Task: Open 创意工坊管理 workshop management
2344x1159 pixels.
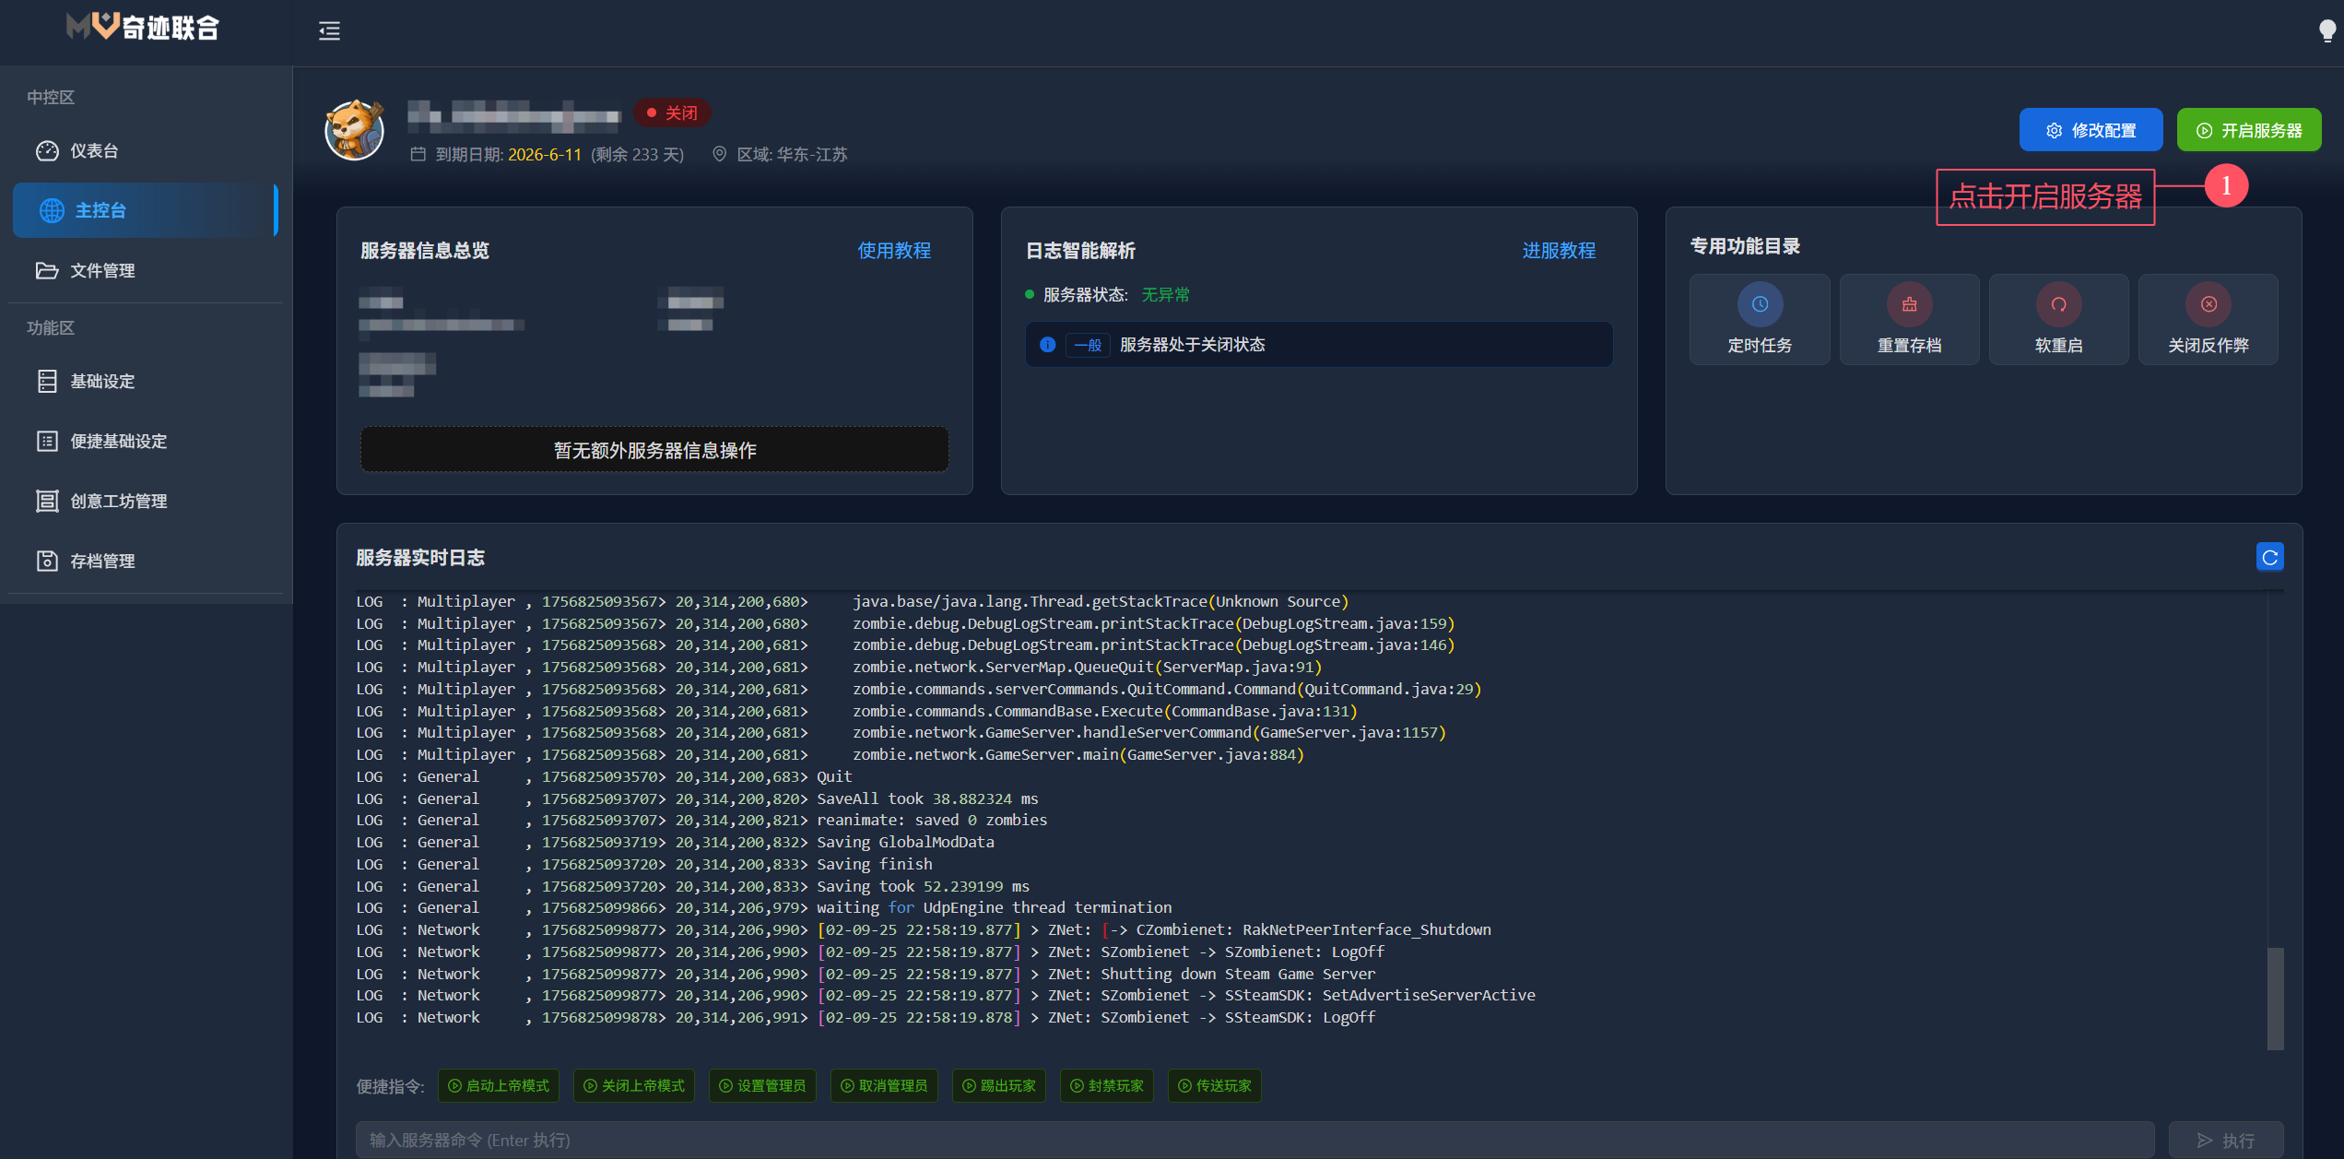Action: 118,501
